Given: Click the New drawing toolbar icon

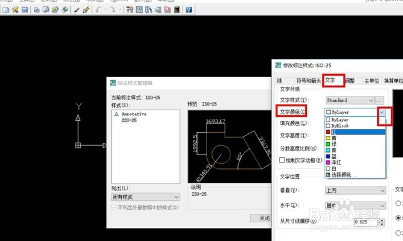Looking at the screenshot, I should (x=6, y=10).
